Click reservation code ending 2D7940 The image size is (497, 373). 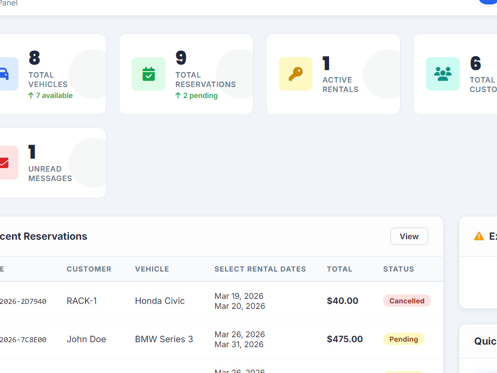(x=23, y=301)
